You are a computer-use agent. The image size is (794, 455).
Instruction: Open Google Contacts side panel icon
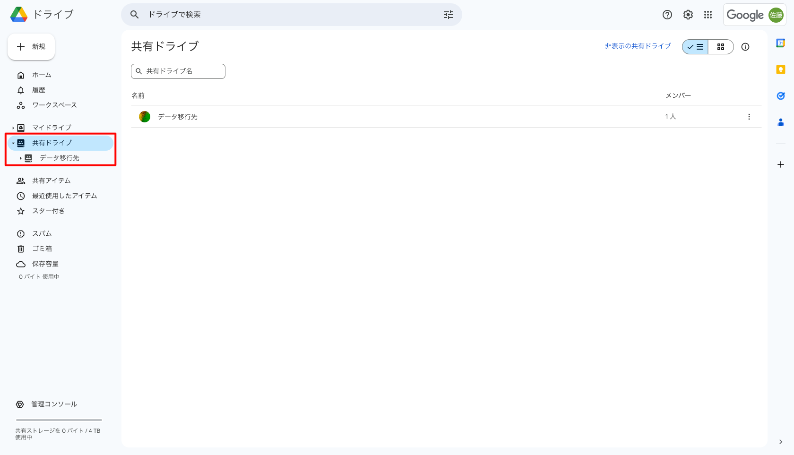tap(781, 122)
